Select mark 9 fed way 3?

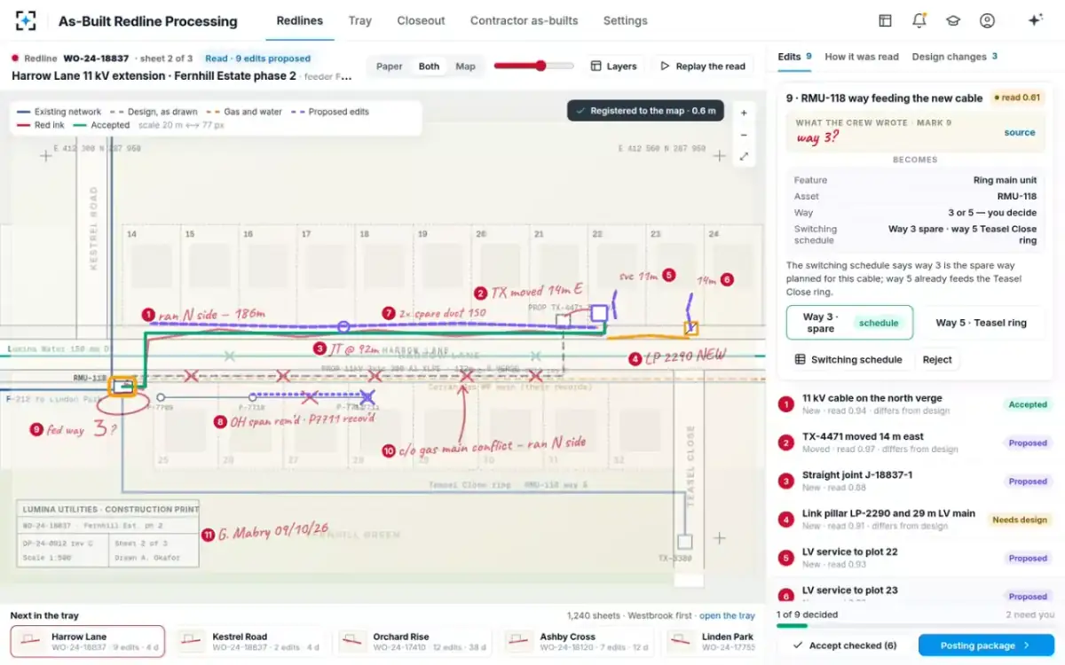coord(36,428)
